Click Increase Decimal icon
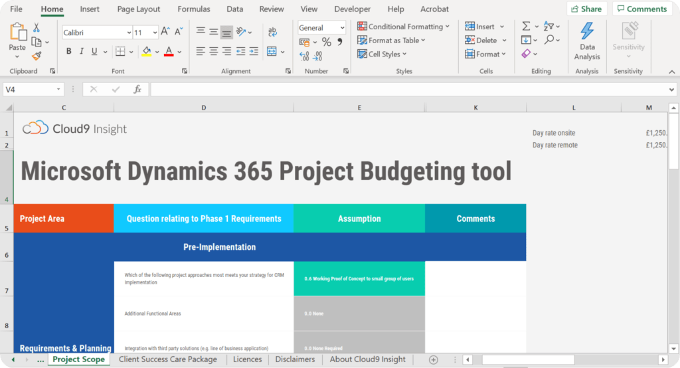680x368 pixels. click(x=304, y=56)
